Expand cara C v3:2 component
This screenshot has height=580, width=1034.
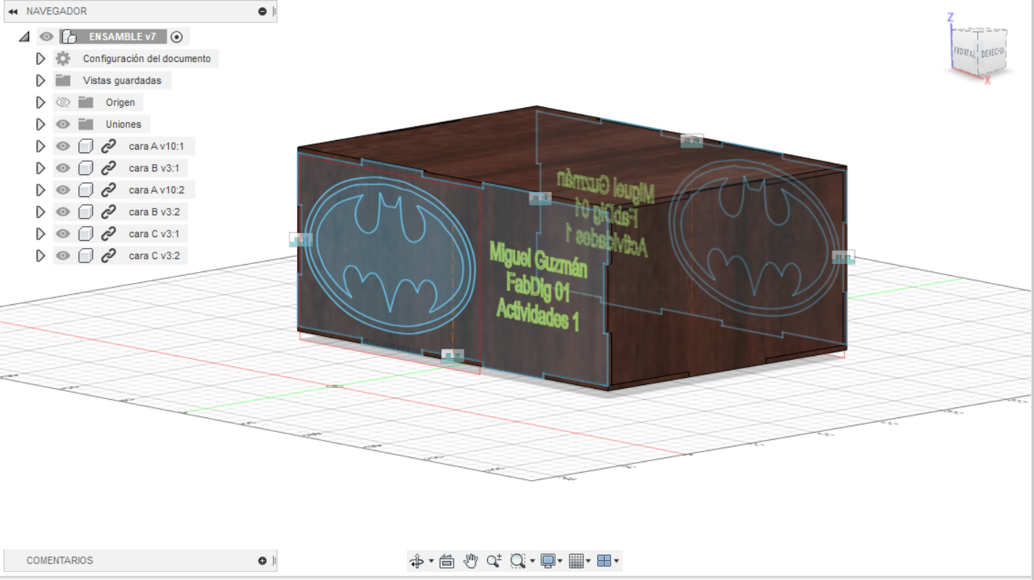tap(41, 255)
